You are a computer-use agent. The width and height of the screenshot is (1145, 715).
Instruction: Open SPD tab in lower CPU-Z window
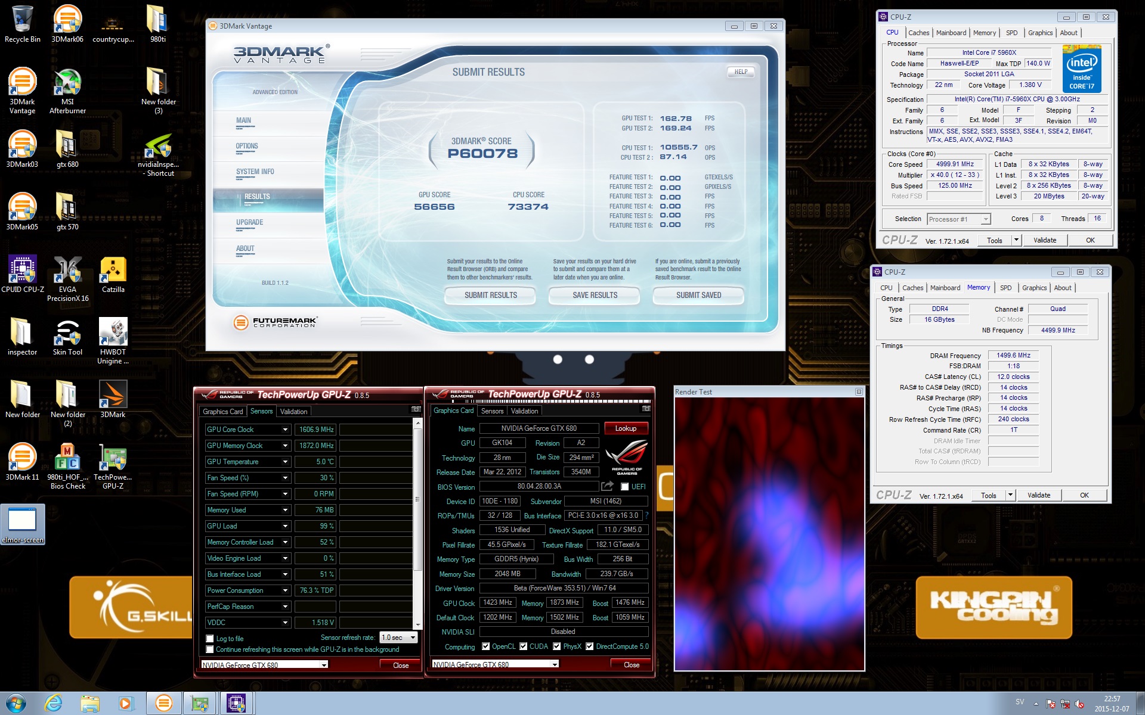1005,288
